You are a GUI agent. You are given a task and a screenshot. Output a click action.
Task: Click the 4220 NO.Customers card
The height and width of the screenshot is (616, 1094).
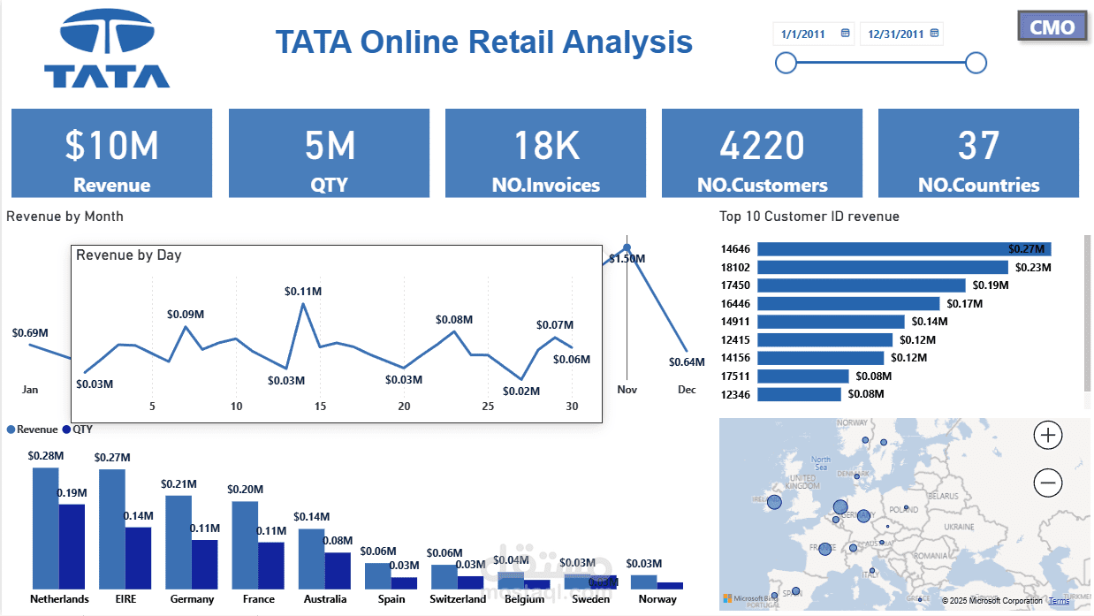(x=762, y=153)
